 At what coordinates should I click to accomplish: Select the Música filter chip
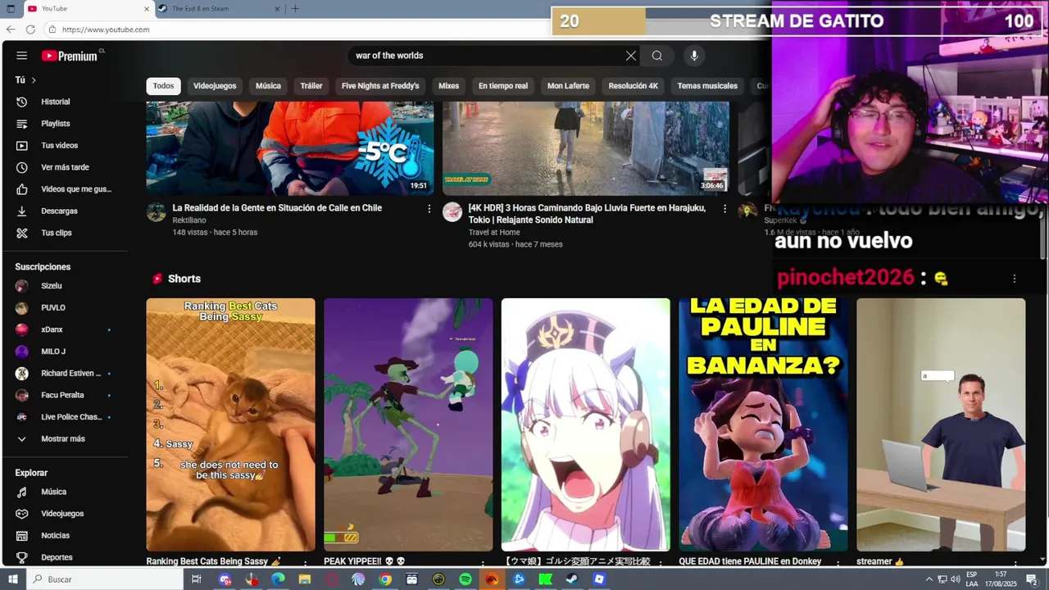[x=268, y=86]
